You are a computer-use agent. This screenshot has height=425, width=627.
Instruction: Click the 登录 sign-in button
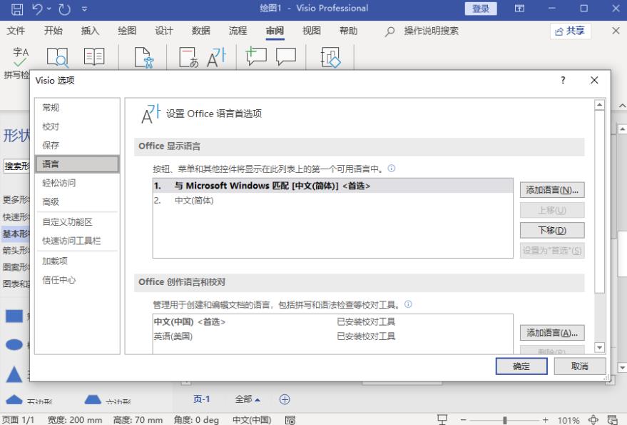point(481,9)
